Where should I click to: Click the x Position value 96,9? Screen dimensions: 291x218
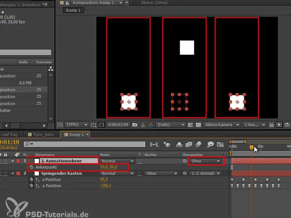click(104, 179)
